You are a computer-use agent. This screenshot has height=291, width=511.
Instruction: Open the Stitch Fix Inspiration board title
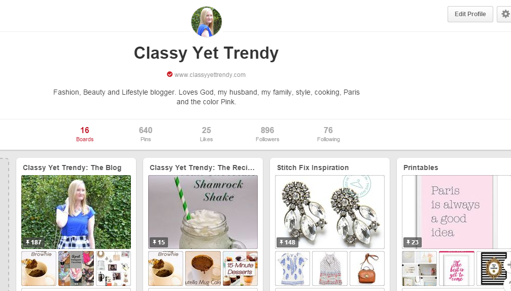click(x=313, y=168)
